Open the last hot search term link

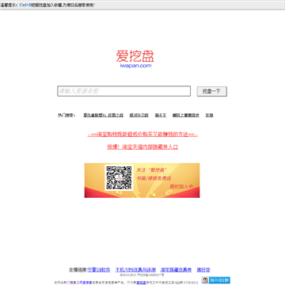point(209,115)
